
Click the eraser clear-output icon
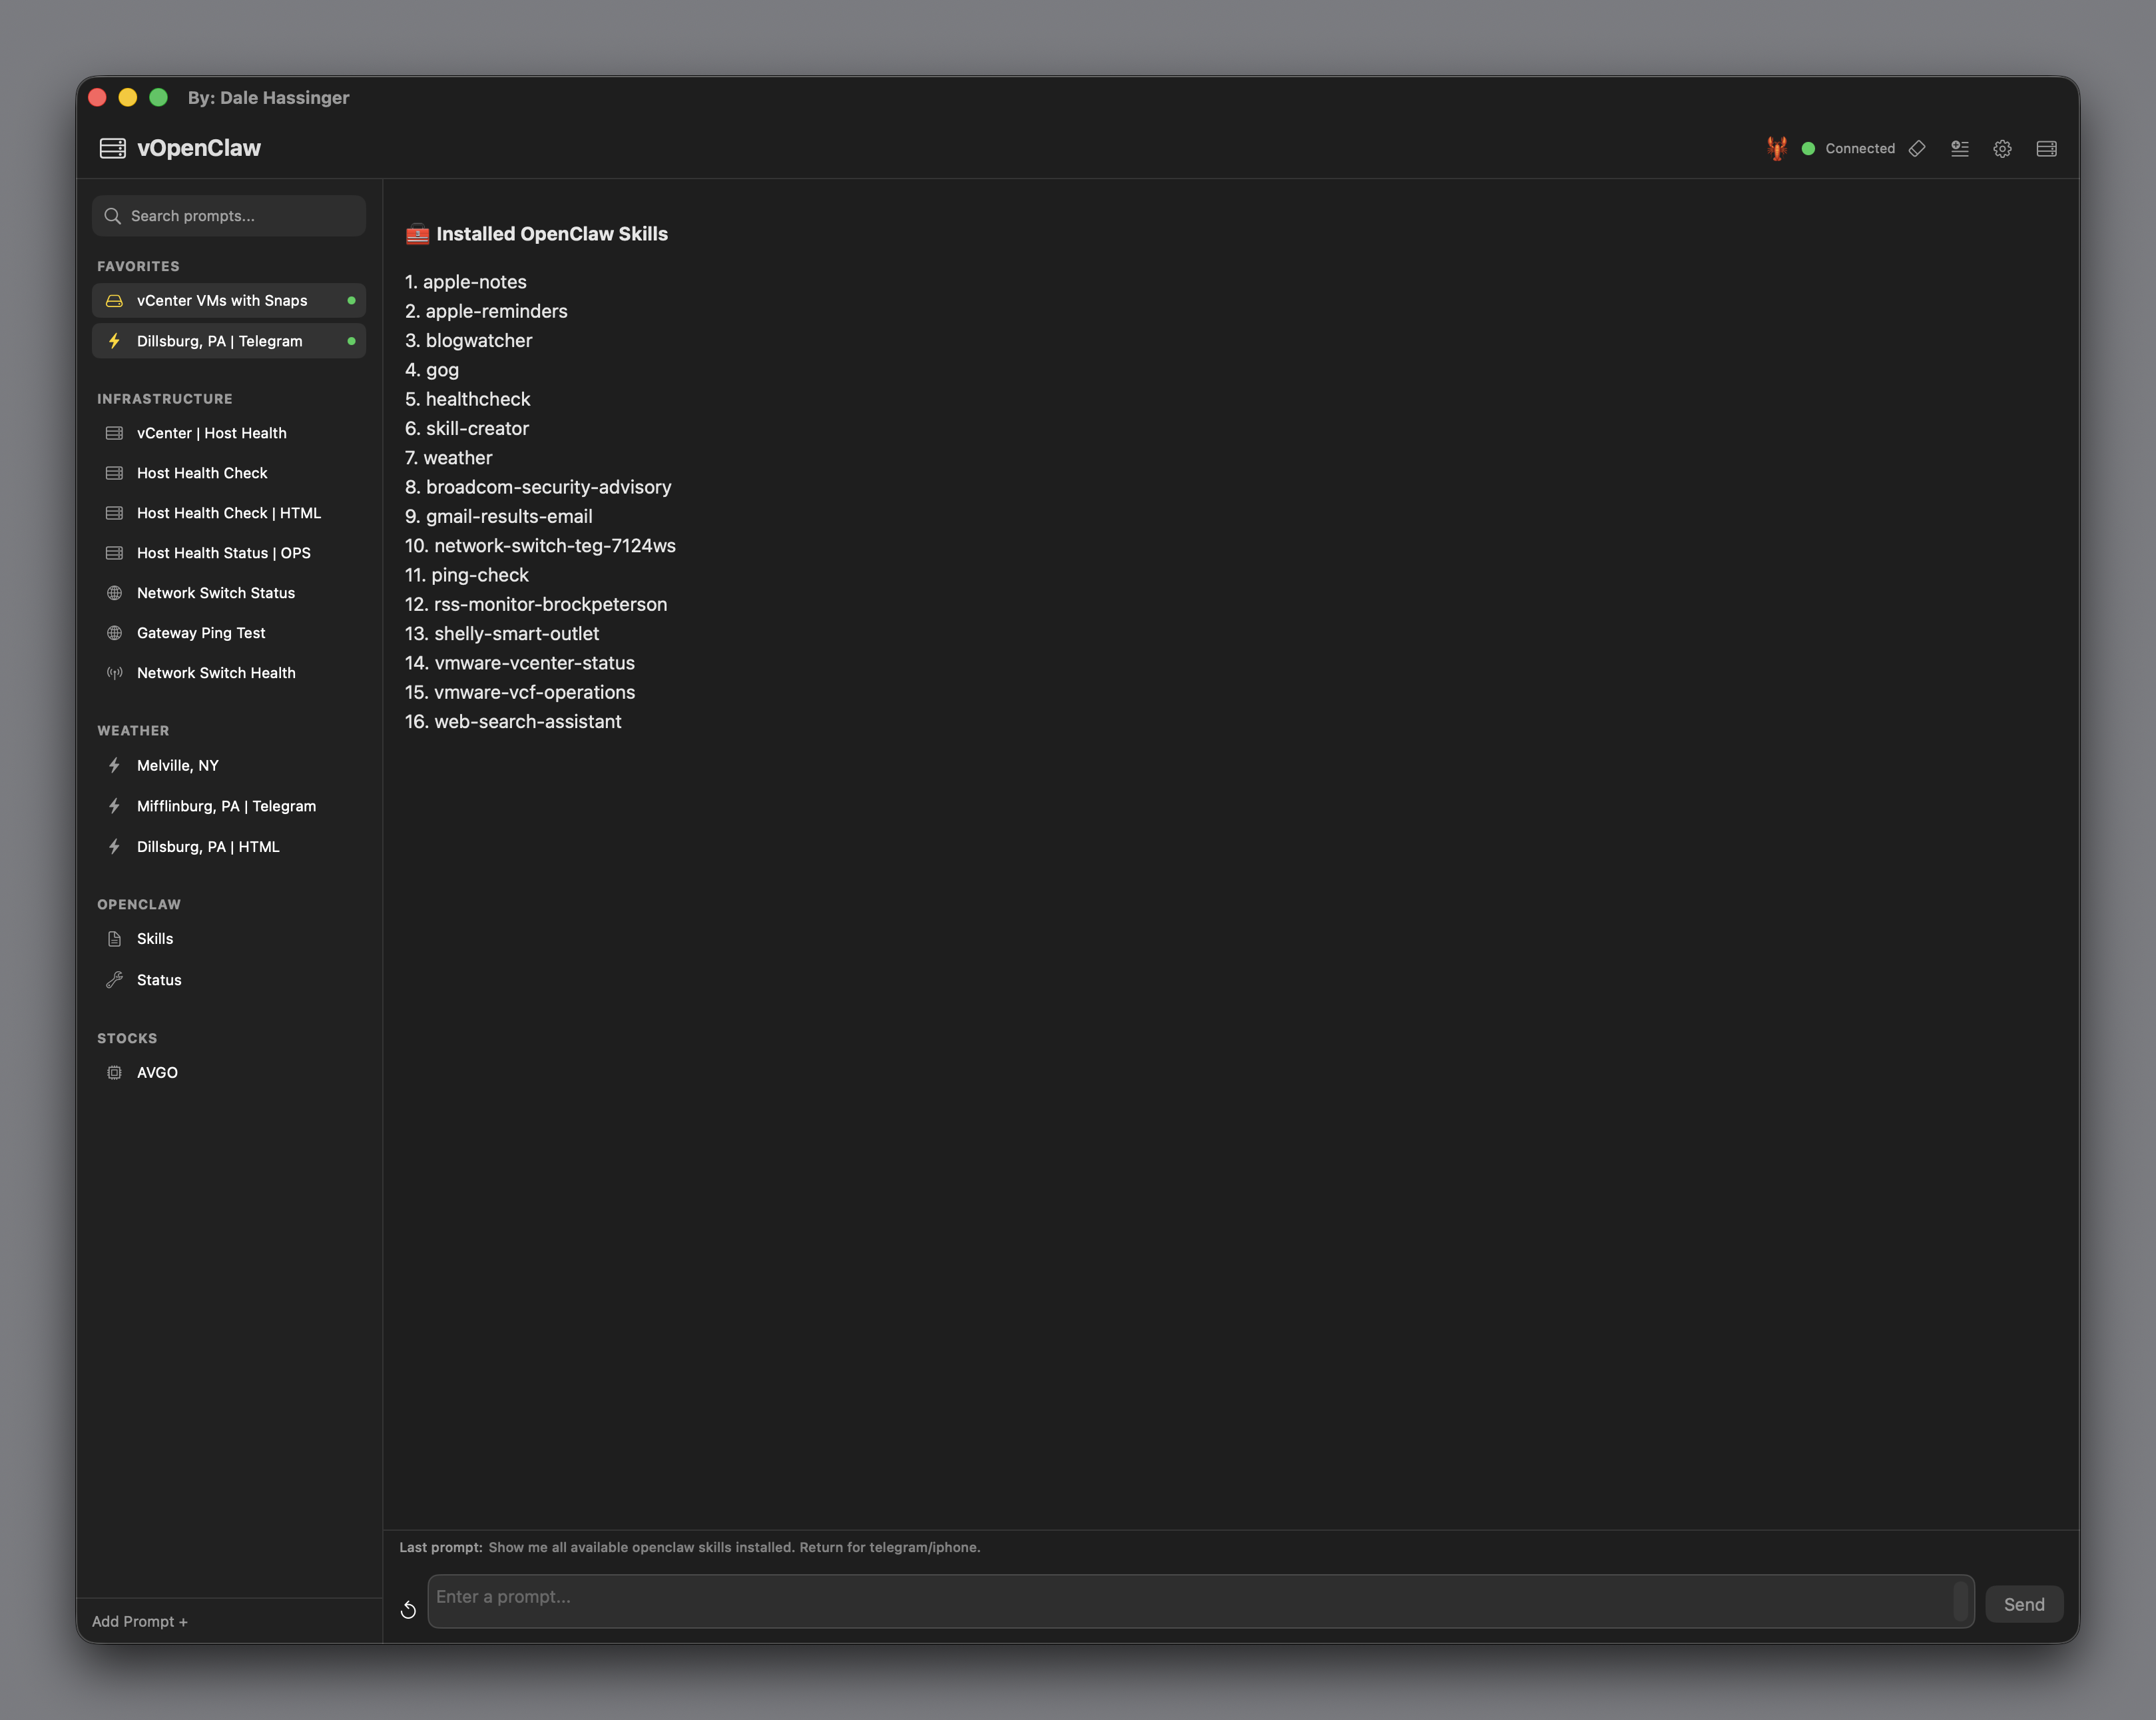point(1917,148)
